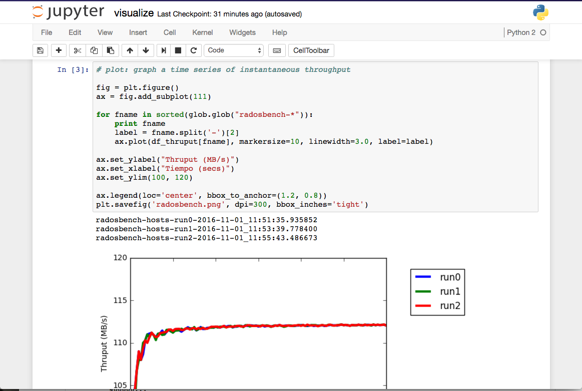Click the CellToolbar button
Screen dimensions: 582x391
click(x=311, y=50)
